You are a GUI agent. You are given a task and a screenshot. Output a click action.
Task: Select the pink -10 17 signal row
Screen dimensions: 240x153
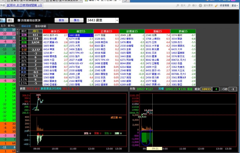point(8,34)
